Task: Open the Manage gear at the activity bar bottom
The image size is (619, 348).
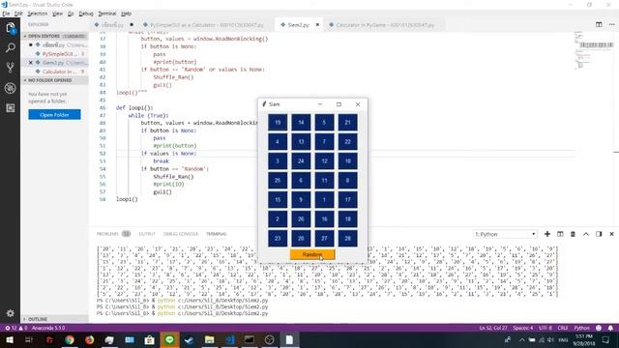Action: click(11, 313)
